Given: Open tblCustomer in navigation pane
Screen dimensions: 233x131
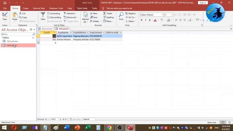Looking at the screenshot, I should point(12,41).
